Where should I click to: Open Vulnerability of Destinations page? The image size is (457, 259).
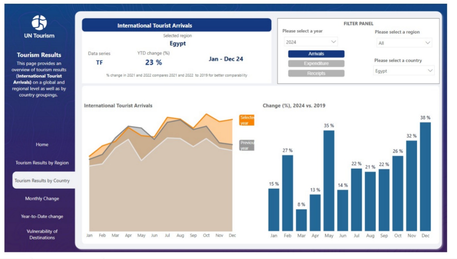pos(42,234)
